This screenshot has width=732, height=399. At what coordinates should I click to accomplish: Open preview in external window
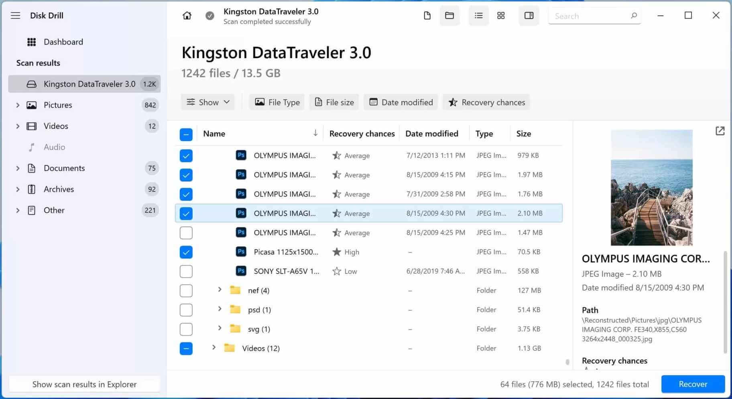[x=720, y=131]
